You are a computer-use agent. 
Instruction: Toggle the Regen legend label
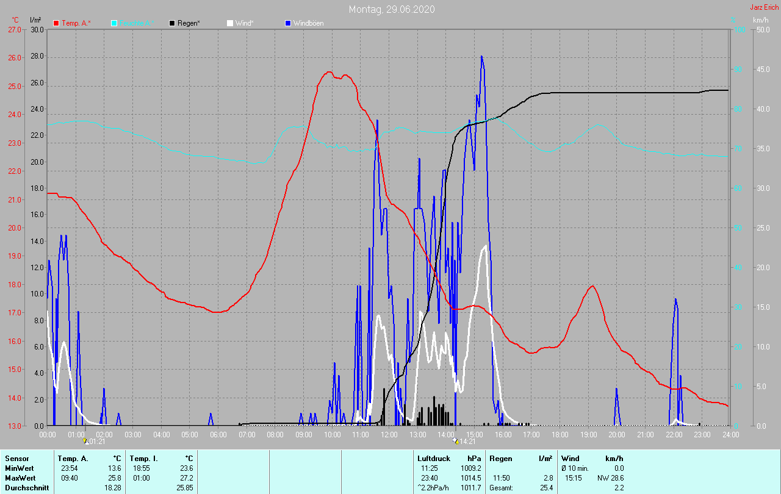click(189, 23)
